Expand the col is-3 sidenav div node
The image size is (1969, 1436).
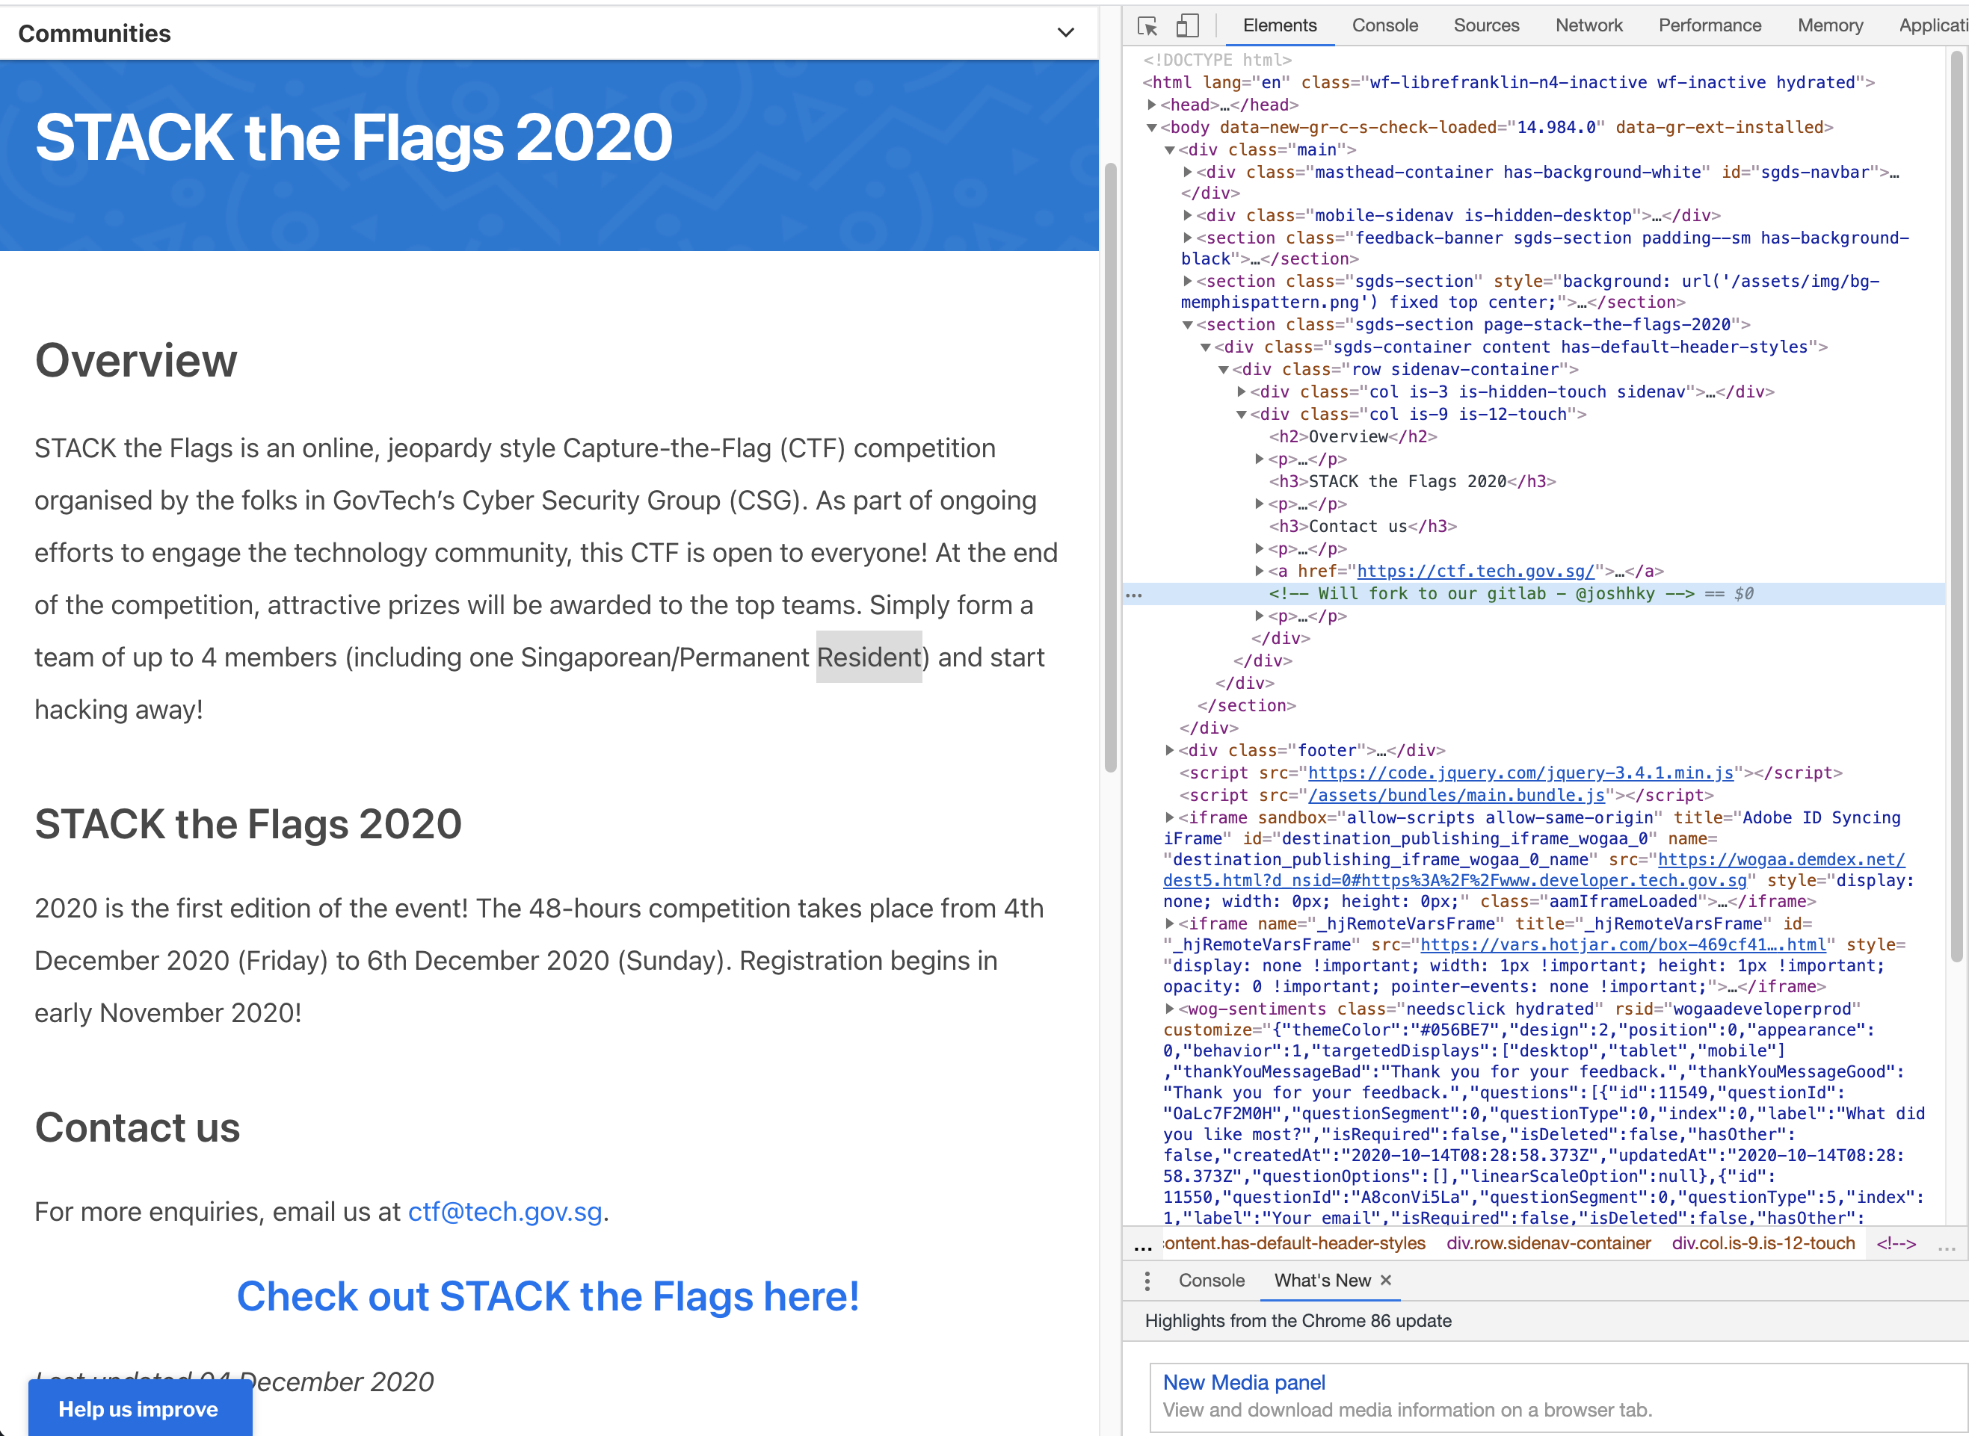point(1242,392)
